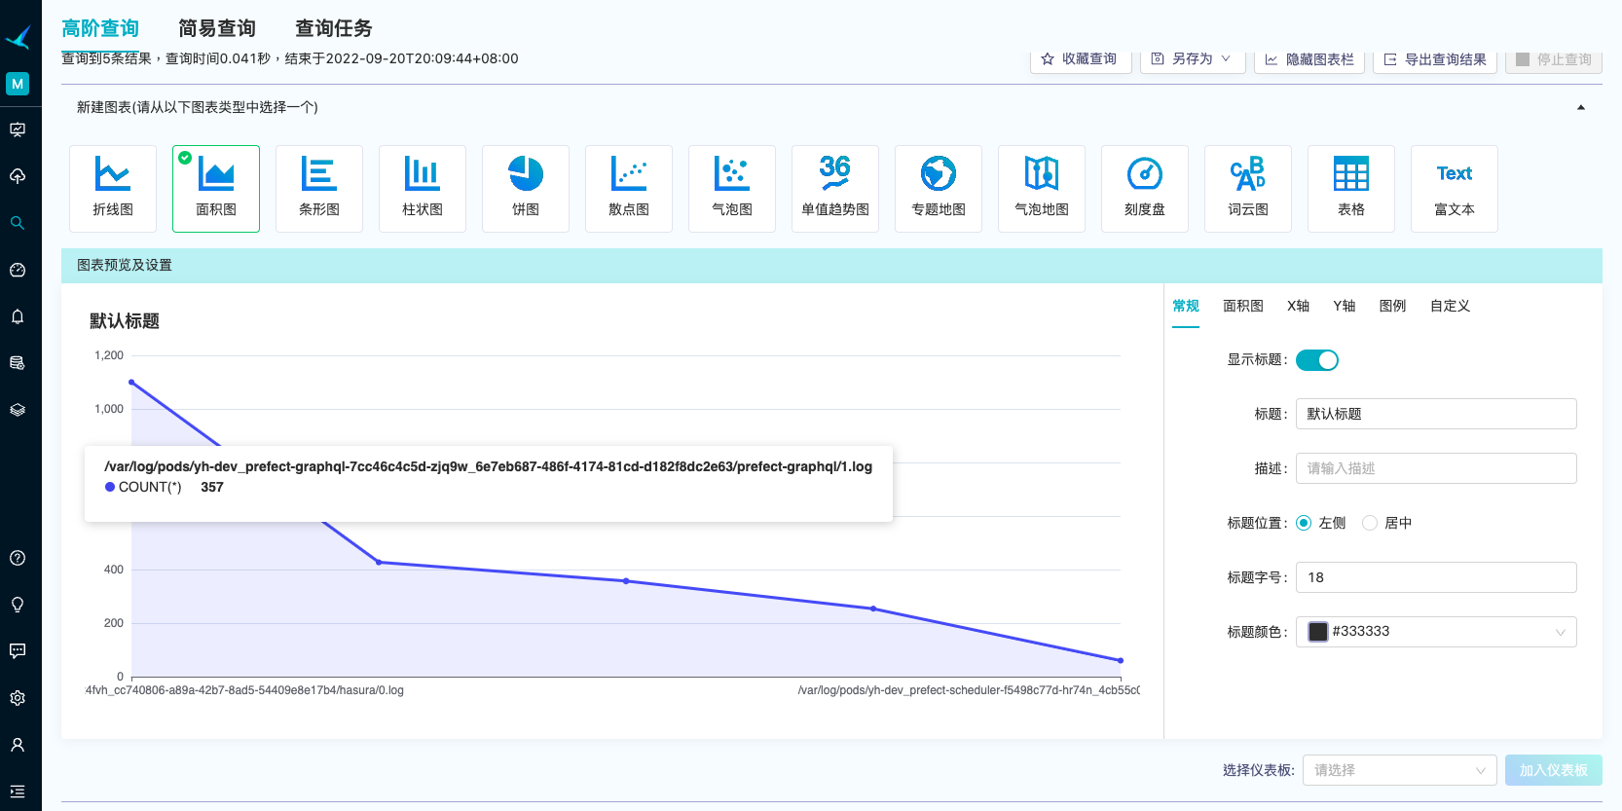
Task: Open the cloud upload sidebar icon
Action: click(x=18, y=176)
